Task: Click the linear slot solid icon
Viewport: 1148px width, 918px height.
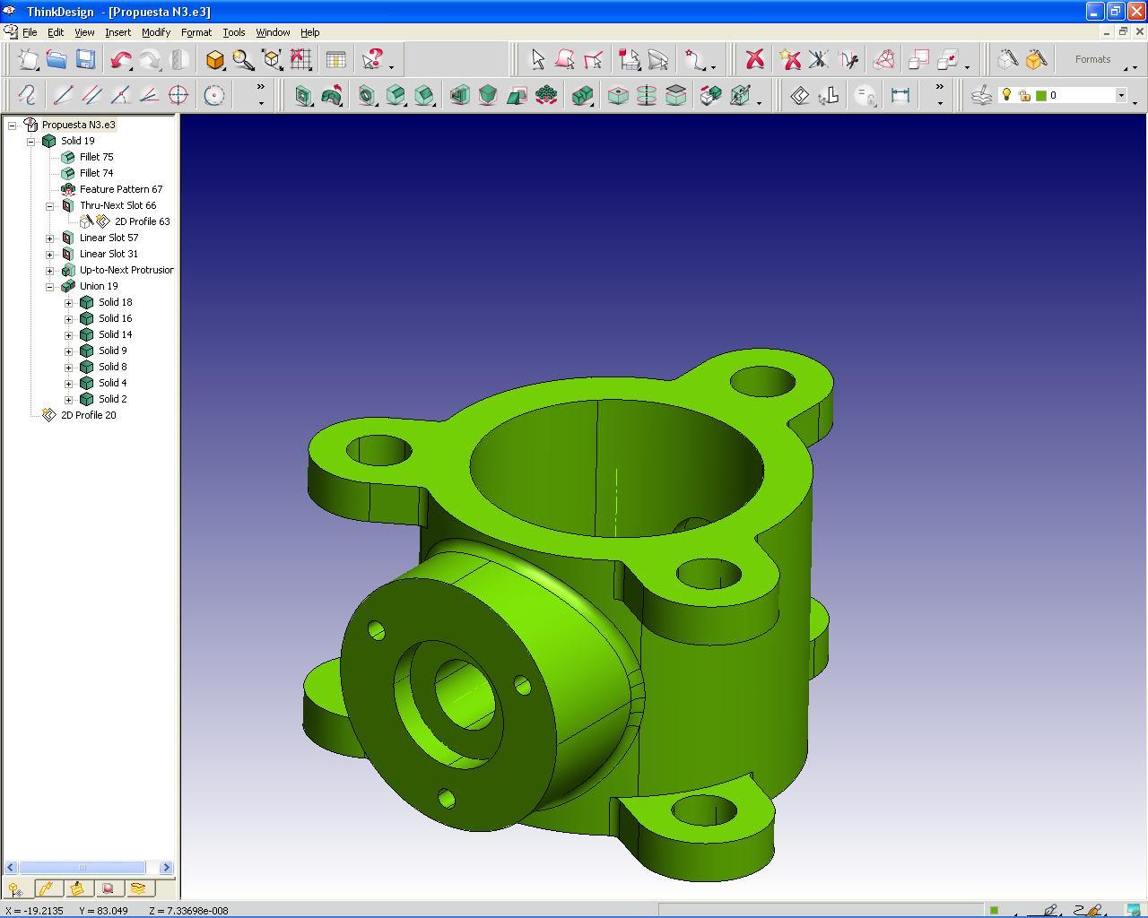Action: [303, 95]
